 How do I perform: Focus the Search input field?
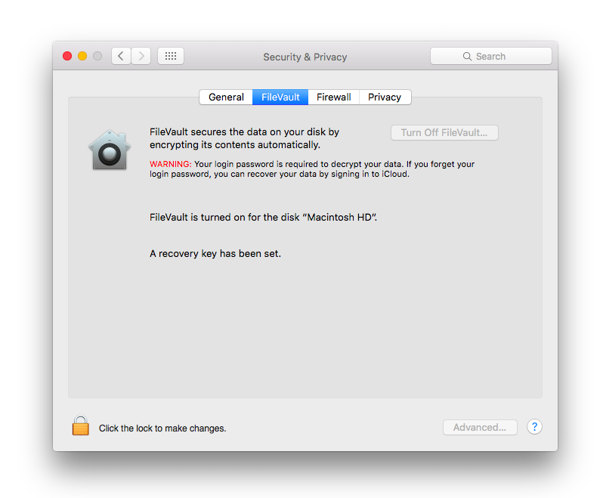[499, 57]
